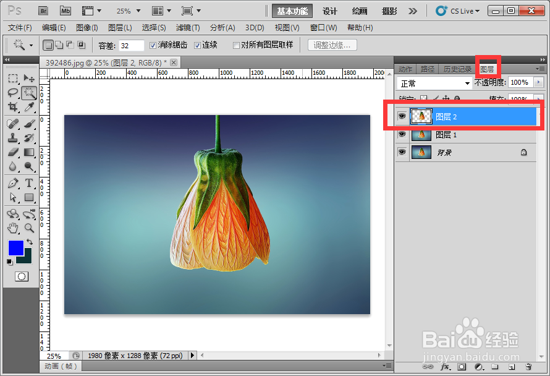The image size is (550, 376).
Task: Select the Gradient tool
Action: (29, 152)
